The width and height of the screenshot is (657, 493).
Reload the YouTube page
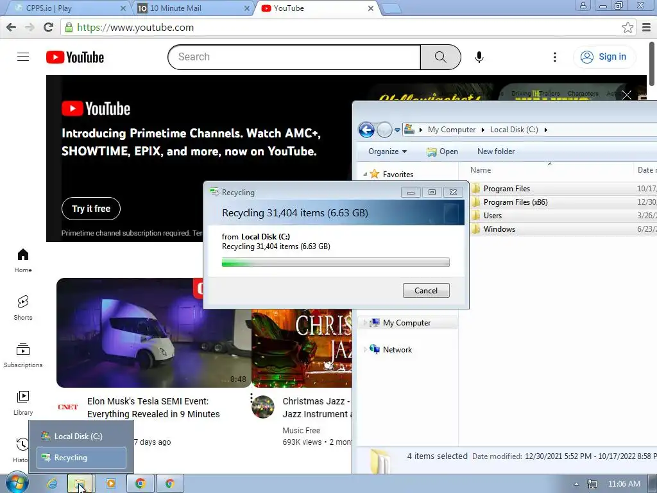pos(49,27)
